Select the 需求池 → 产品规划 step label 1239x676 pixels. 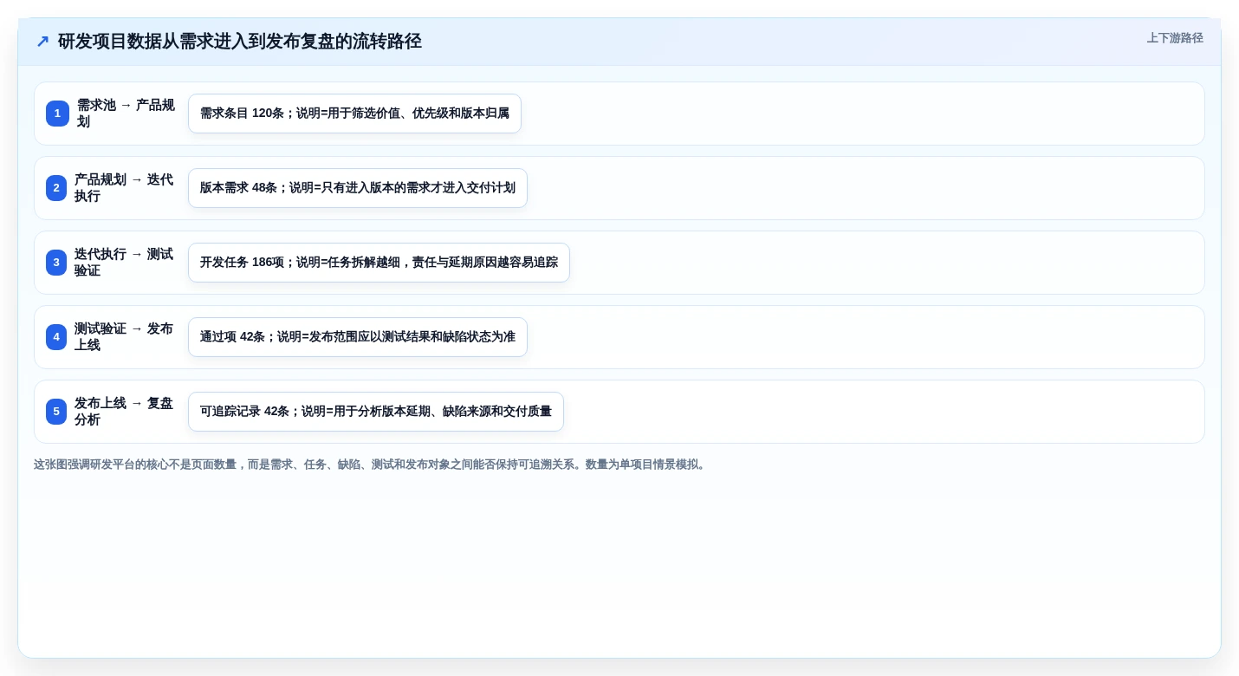[126, 114]
